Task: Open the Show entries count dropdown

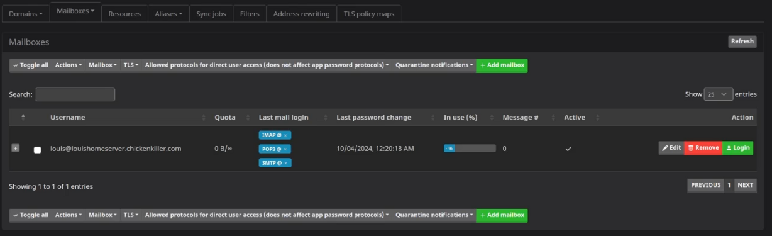Action: point(719,94)
